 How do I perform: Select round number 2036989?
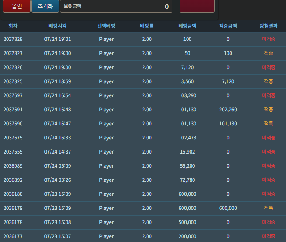13,166
